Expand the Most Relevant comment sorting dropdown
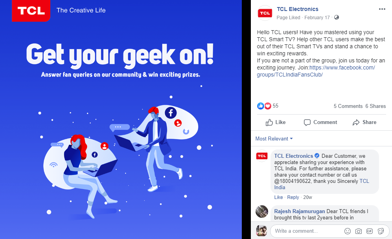 tap(274, 139)
